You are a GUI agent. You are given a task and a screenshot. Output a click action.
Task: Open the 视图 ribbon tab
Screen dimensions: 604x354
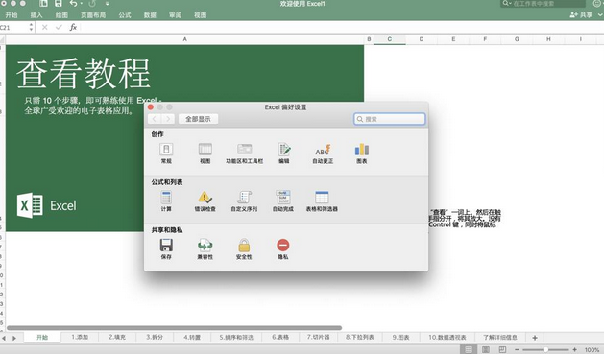200,15
